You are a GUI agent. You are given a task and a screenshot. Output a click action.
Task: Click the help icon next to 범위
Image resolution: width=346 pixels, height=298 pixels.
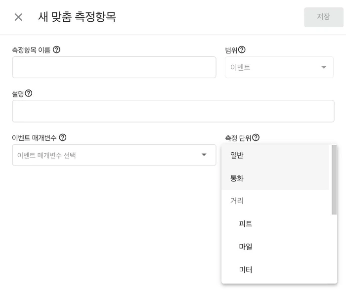coord(242,49)
